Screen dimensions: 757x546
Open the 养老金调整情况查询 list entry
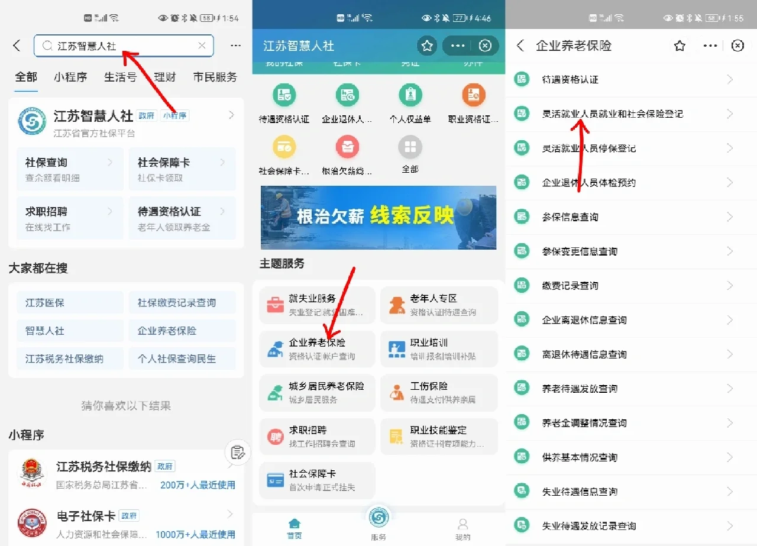(x=631, y=423)
